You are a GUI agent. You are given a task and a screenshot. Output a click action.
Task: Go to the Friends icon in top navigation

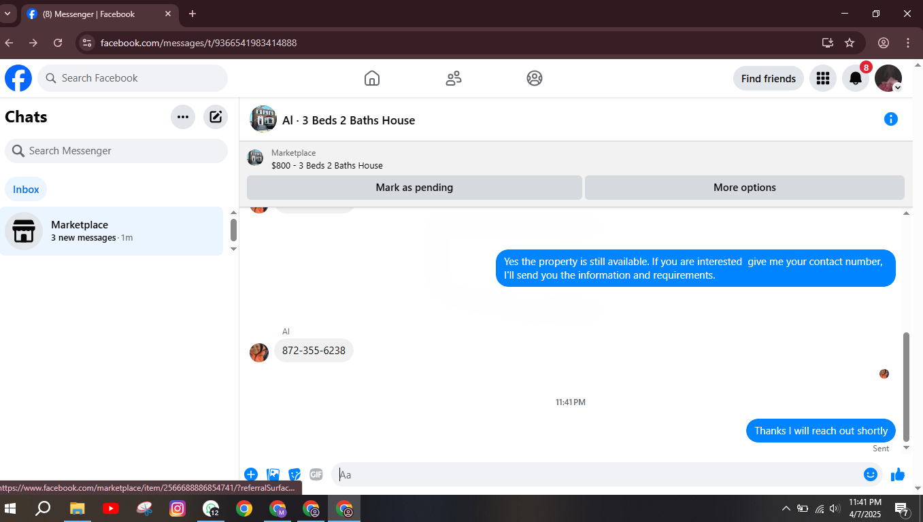(454, 78)
